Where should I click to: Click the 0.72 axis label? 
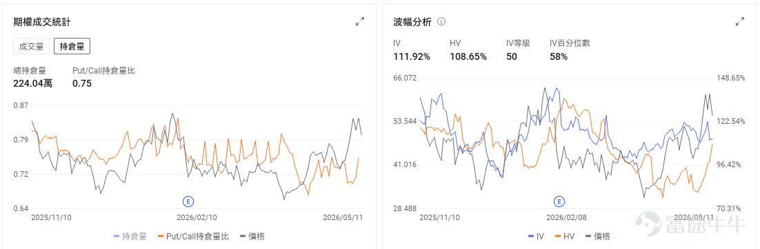[21, 174]
